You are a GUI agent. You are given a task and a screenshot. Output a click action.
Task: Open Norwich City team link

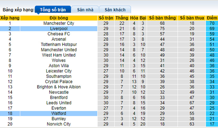[59, 124]
